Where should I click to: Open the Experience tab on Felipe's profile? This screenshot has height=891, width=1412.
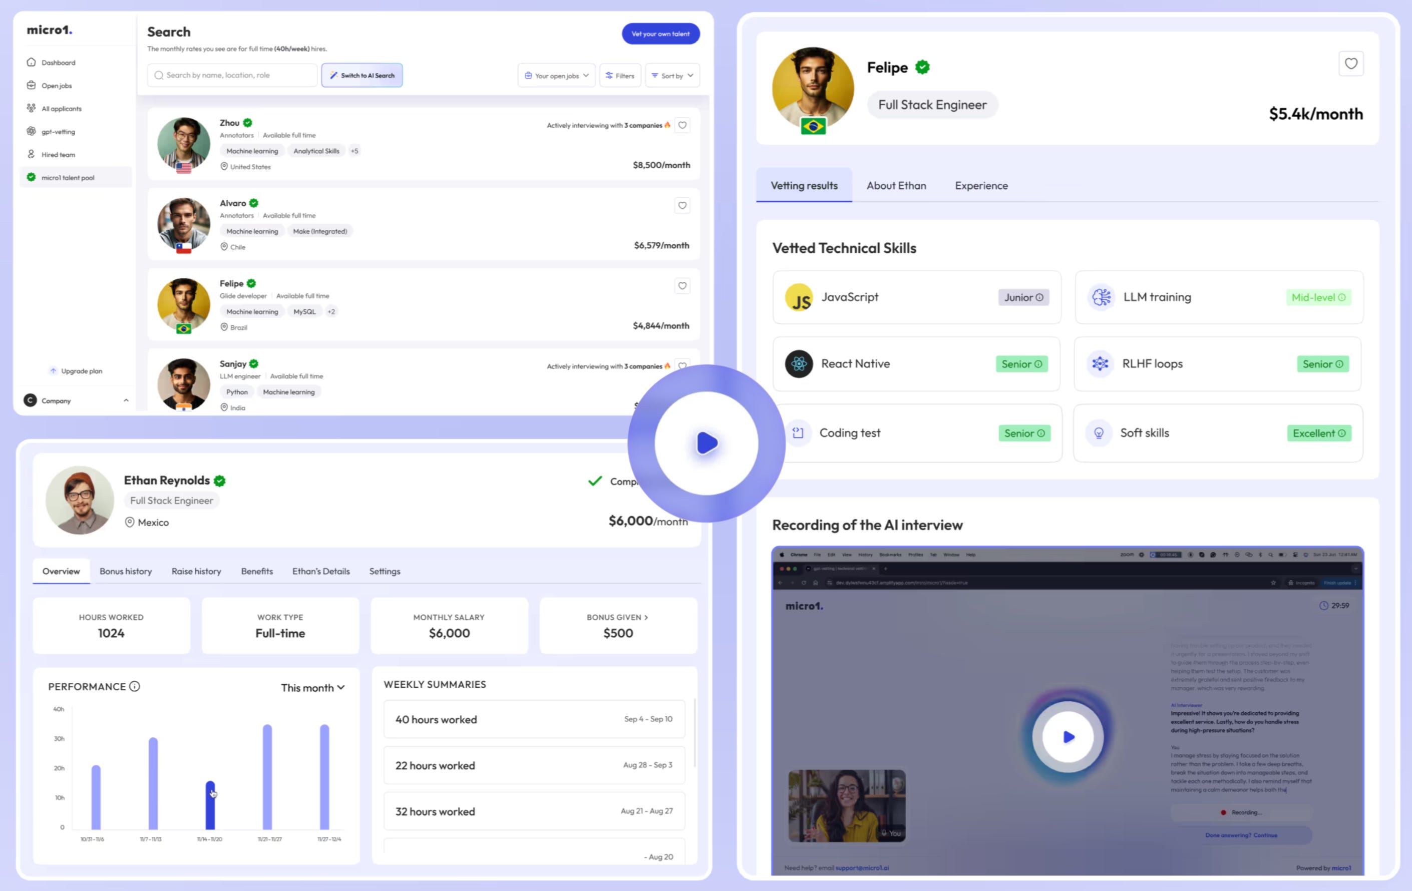[981, 186]
